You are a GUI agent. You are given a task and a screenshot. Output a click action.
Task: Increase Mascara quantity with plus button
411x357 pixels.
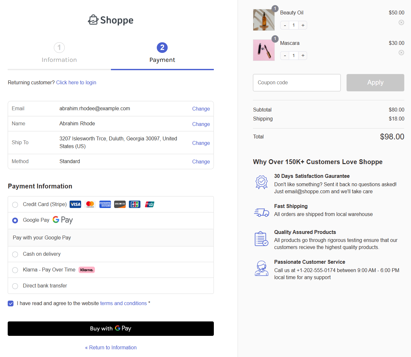pos(303,55)
